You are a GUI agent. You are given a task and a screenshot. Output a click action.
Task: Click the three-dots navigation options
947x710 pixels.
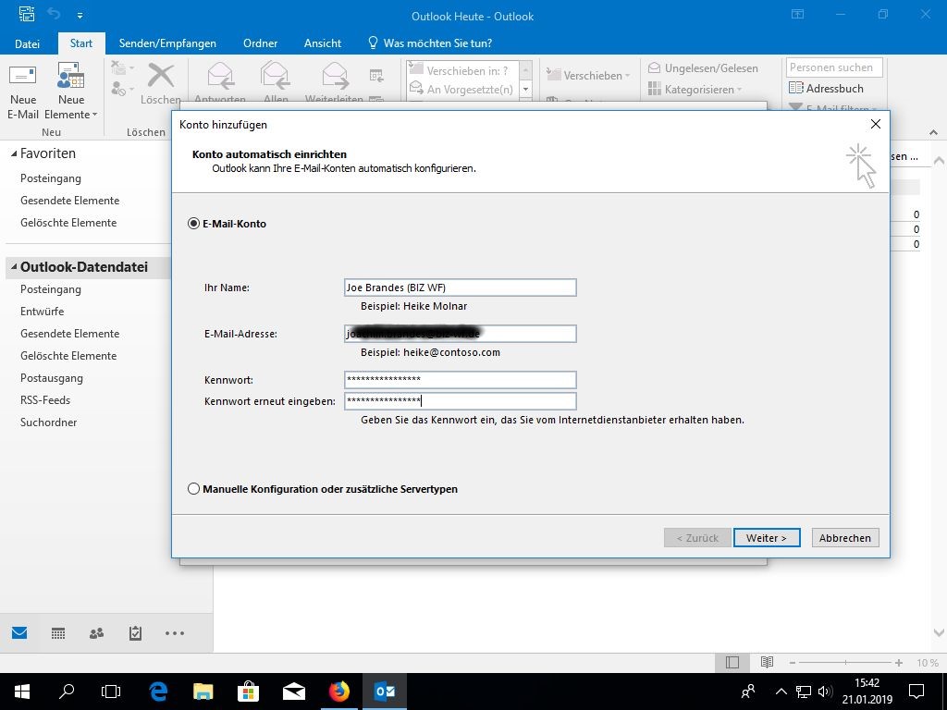click(x=175, y=633)
